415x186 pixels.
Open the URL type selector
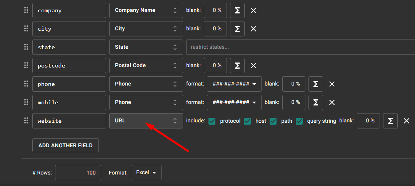(146, 120)
